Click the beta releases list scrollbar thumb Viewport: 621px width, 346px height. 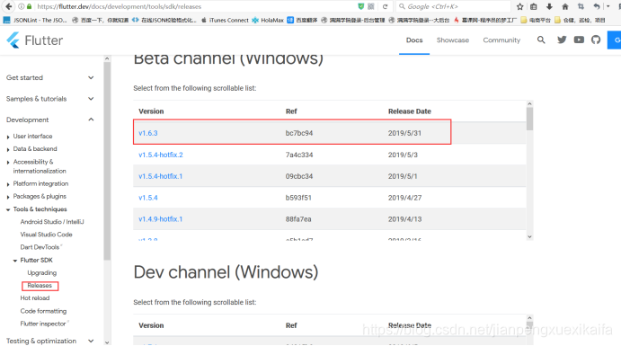pyautogui.click(x=529, y=119)
